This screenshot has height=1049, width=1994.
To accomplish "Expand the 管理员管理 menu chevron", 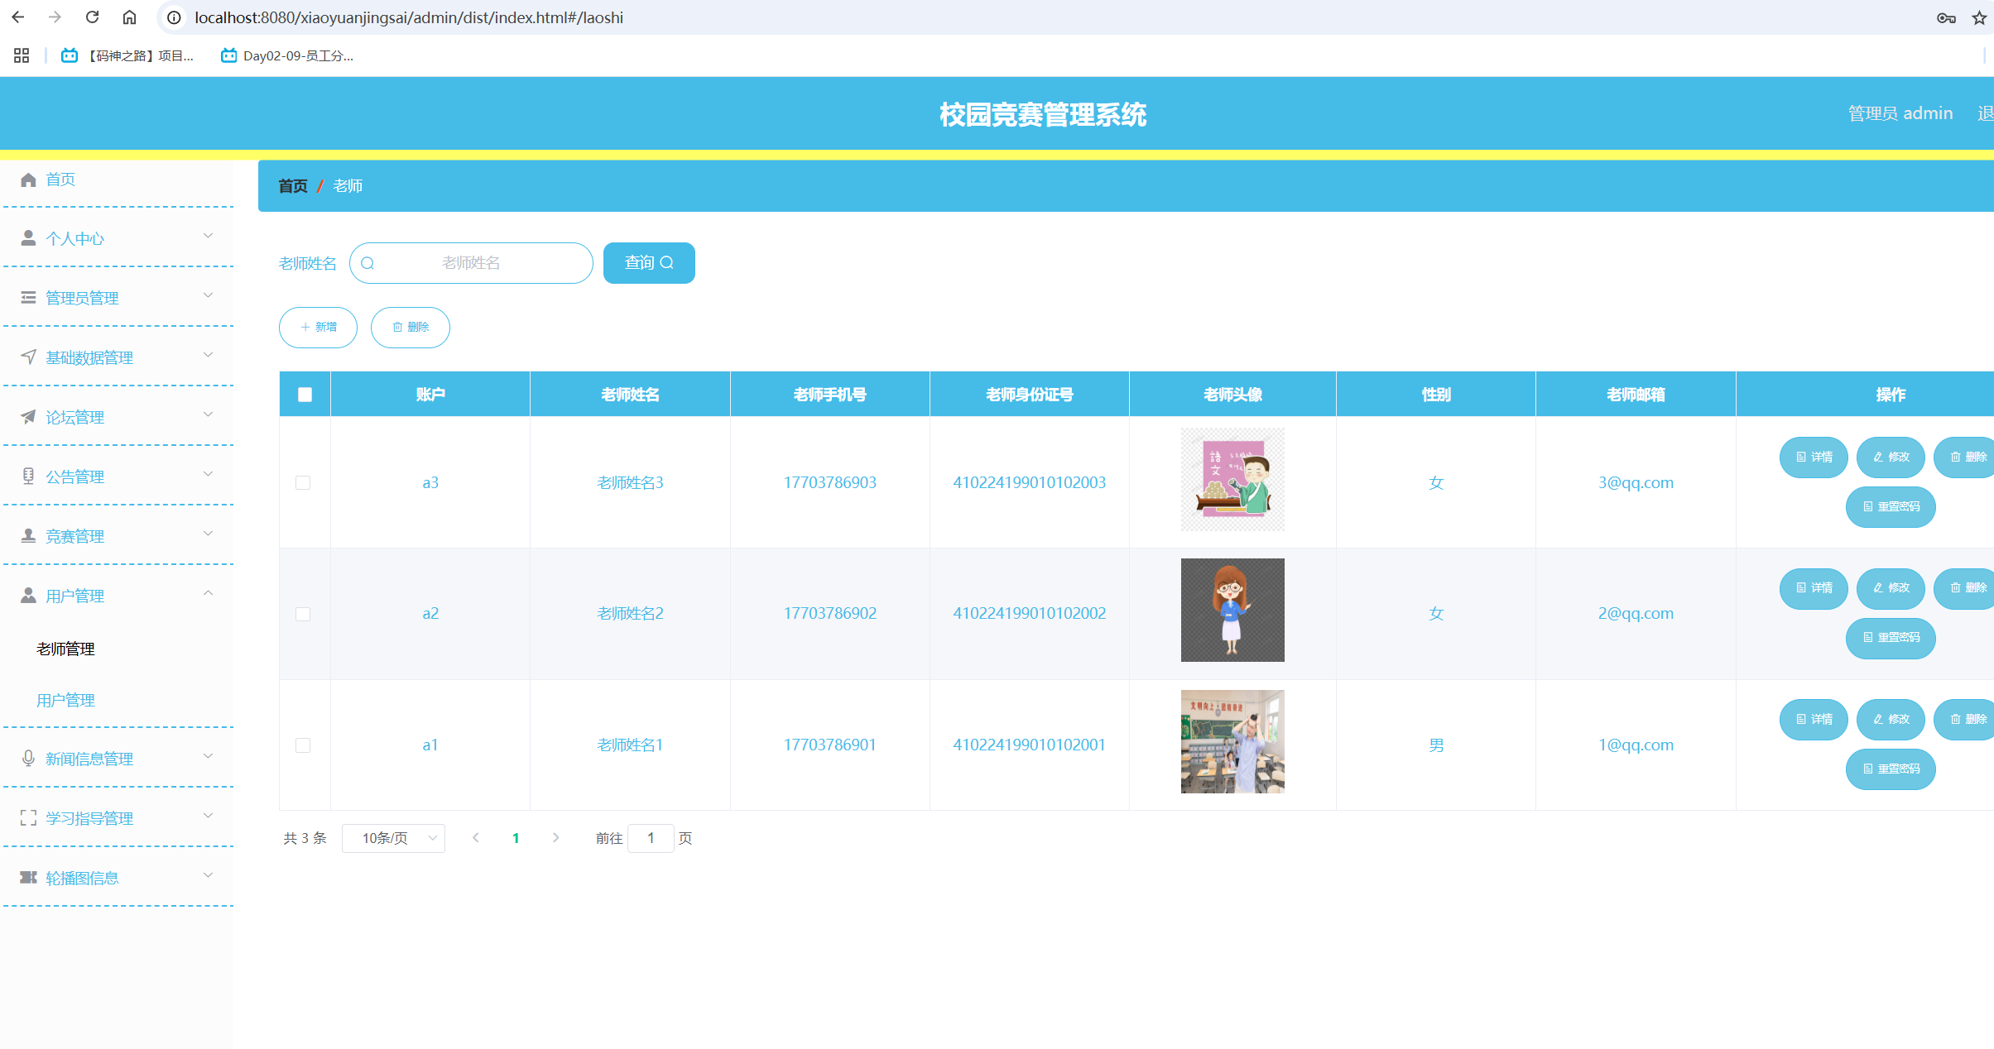I will pyautogui.click(x=209, y=295).
